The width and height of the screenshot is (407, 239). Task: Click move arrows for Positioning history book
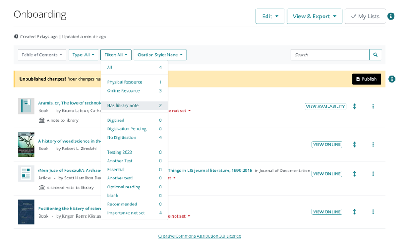(x=354, y=212)
